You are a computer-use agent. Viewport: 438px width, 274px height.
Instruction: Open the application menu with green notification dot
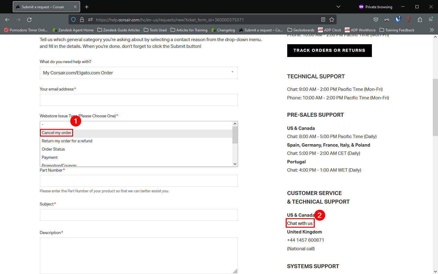point(431,20)
